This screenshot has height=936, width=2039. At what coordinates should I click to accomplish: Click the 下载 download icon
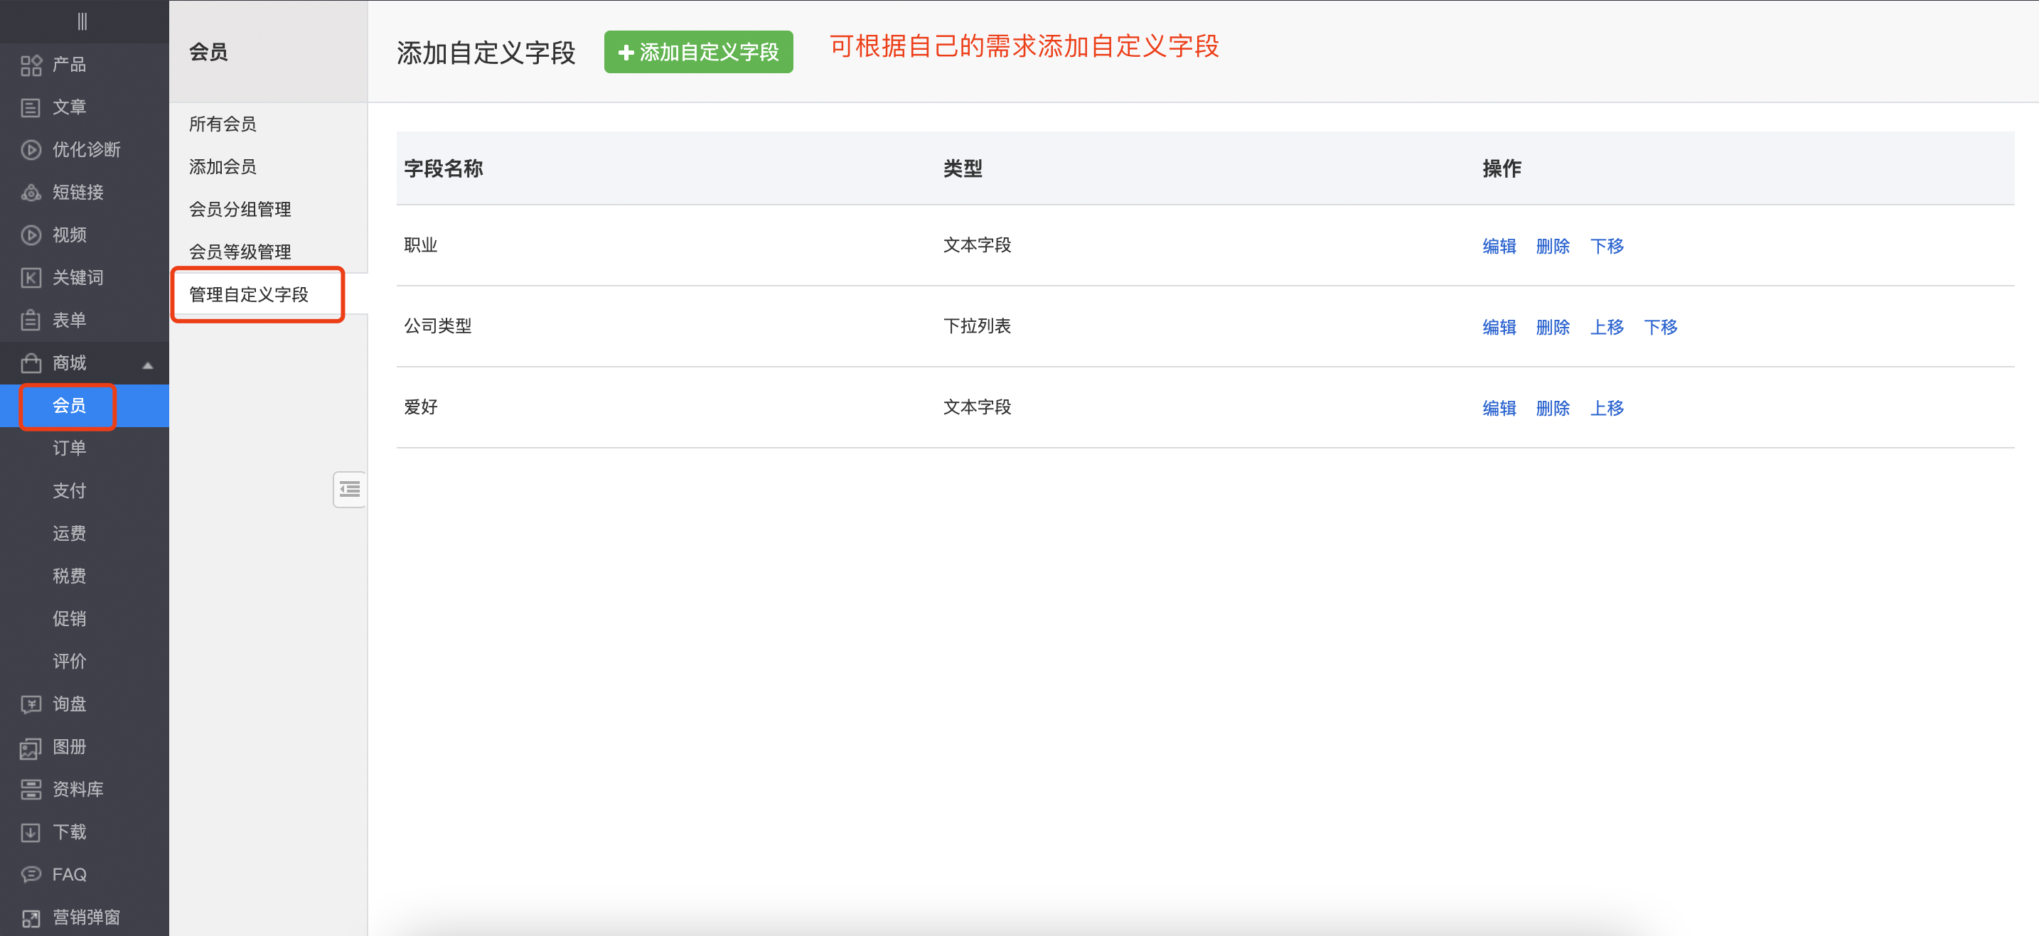pyautogui.click(x=31, y=832)
